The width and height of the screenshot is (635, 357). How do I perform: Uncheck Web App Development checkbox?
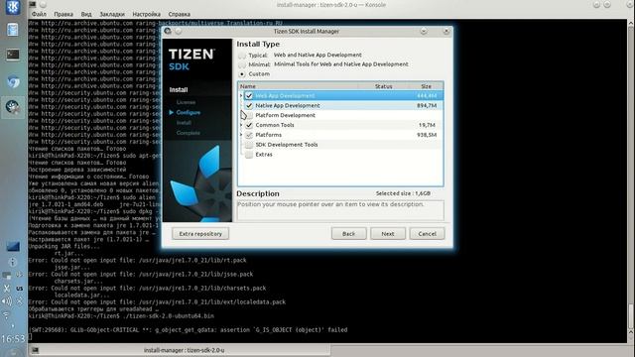pos(249,96)
